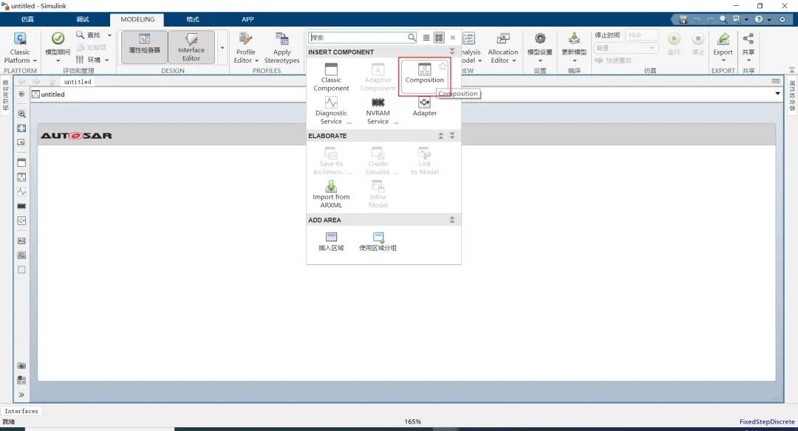Insert an Adapter block from gallery

point(424,106)
